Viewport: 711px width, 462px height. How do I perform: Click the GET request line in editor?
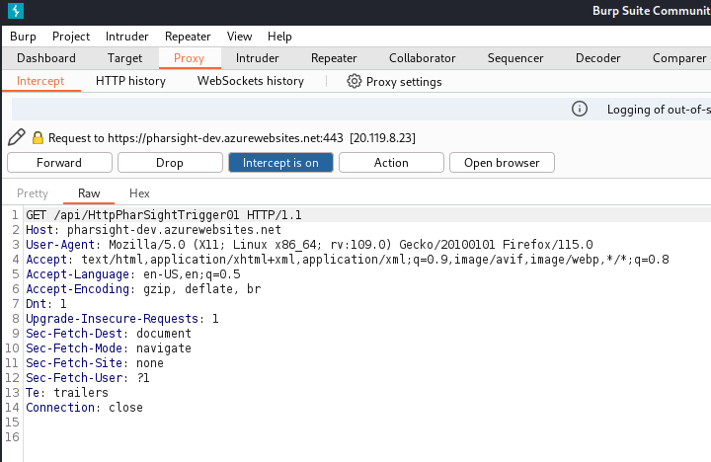pyautogui.click(x=163, y=214)
